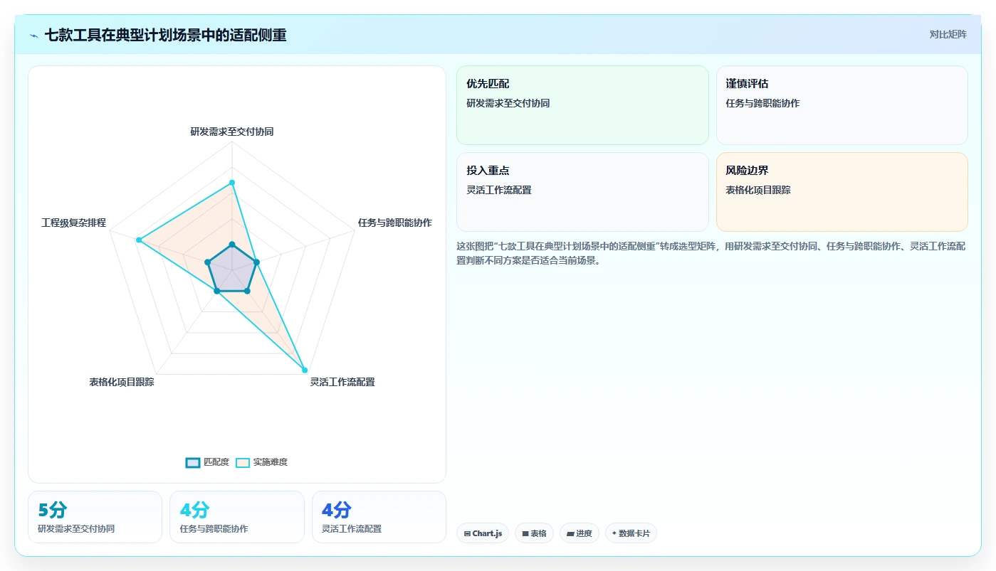Select the 表格 tag chip
The image size is (996, 571).
(534, 533)
